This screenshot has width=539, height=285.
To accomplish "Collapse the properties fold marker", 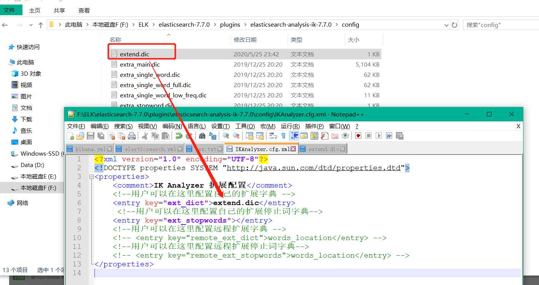I will (x=91, y=177).
